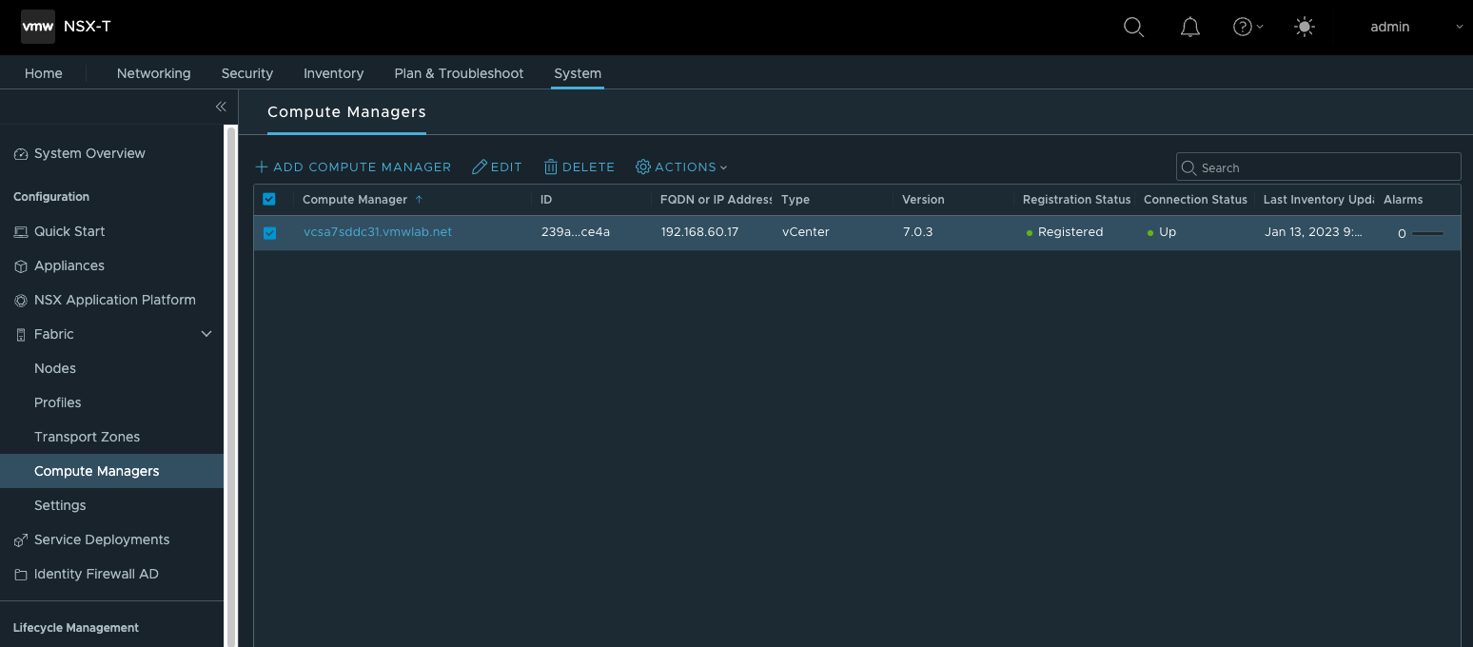1473x647 pixels.
Task: Toggle the select-all header checkbox
Action: [268, 199]
